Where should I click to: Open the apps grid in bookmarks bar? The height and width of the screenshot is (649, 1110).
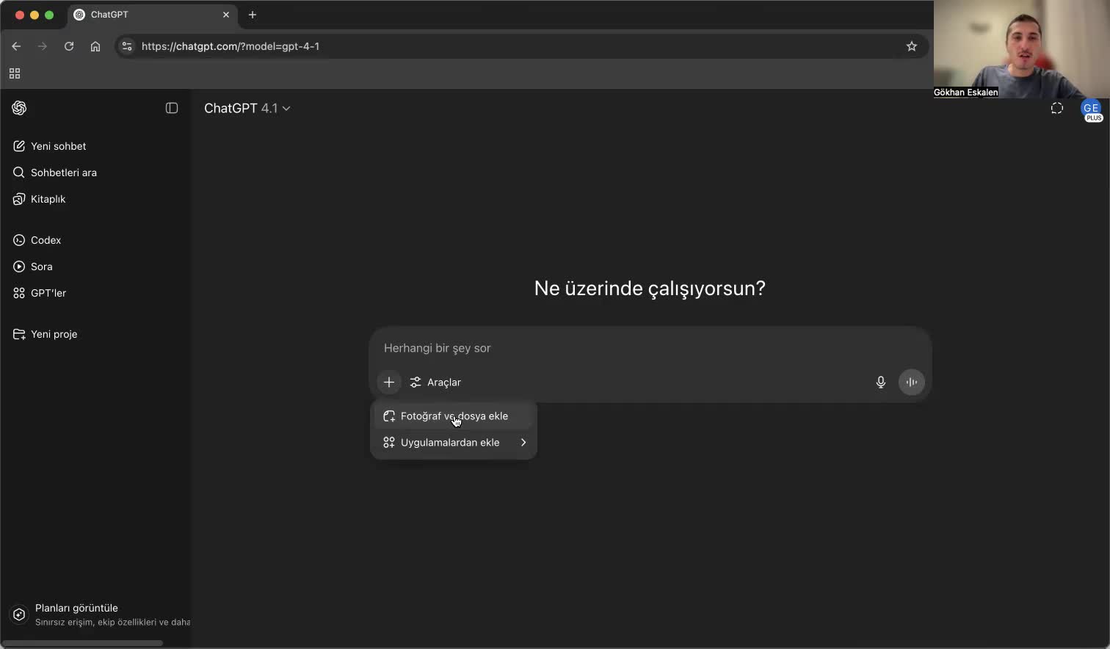pos(15,73)
